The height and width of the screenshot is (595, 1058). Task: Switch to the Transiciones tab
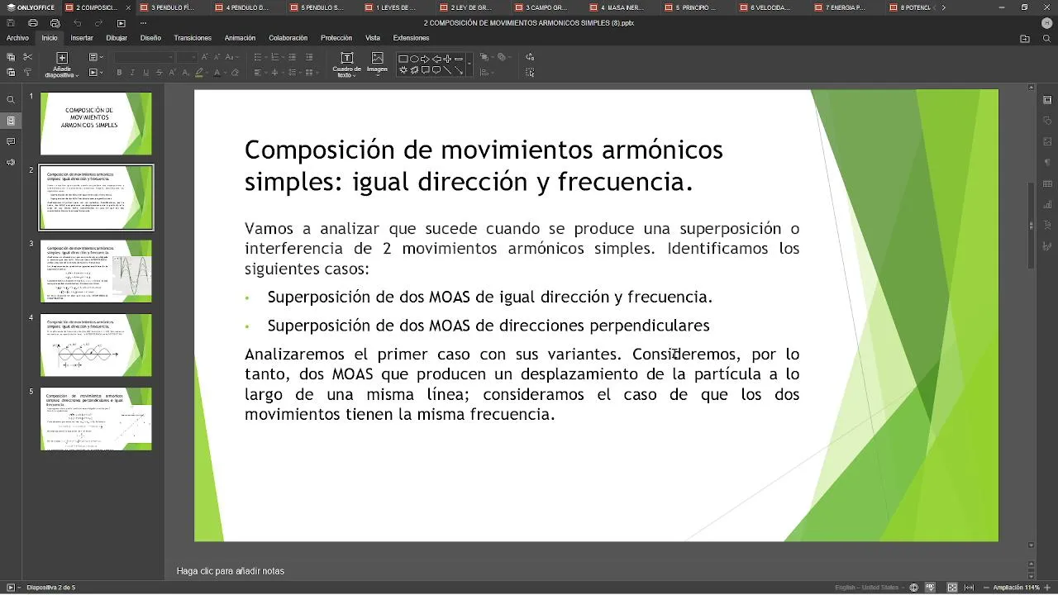(193, 38)
